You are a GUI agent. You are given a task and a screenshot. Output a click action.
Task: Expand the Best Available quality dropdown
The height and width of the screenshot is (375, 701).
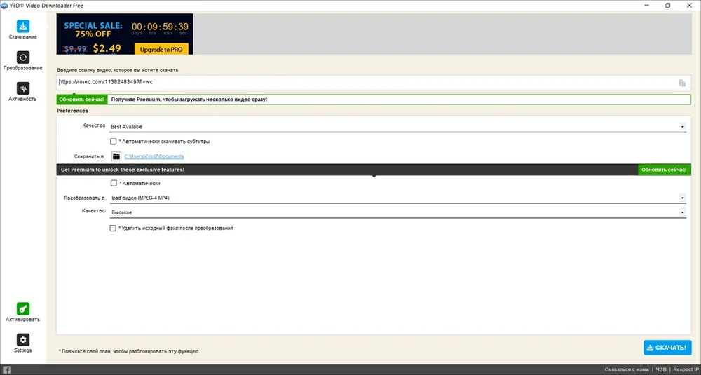682,127
